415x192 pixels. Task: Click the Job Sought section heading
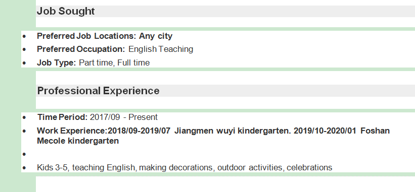click(x=66, y=12)
